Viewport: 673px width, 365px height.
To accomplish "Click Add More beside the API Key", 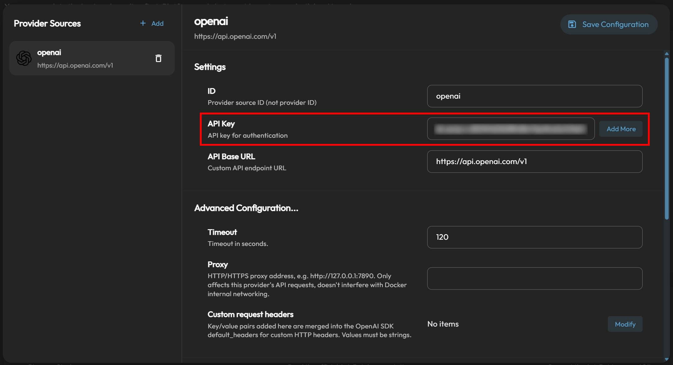I will 621,129.
